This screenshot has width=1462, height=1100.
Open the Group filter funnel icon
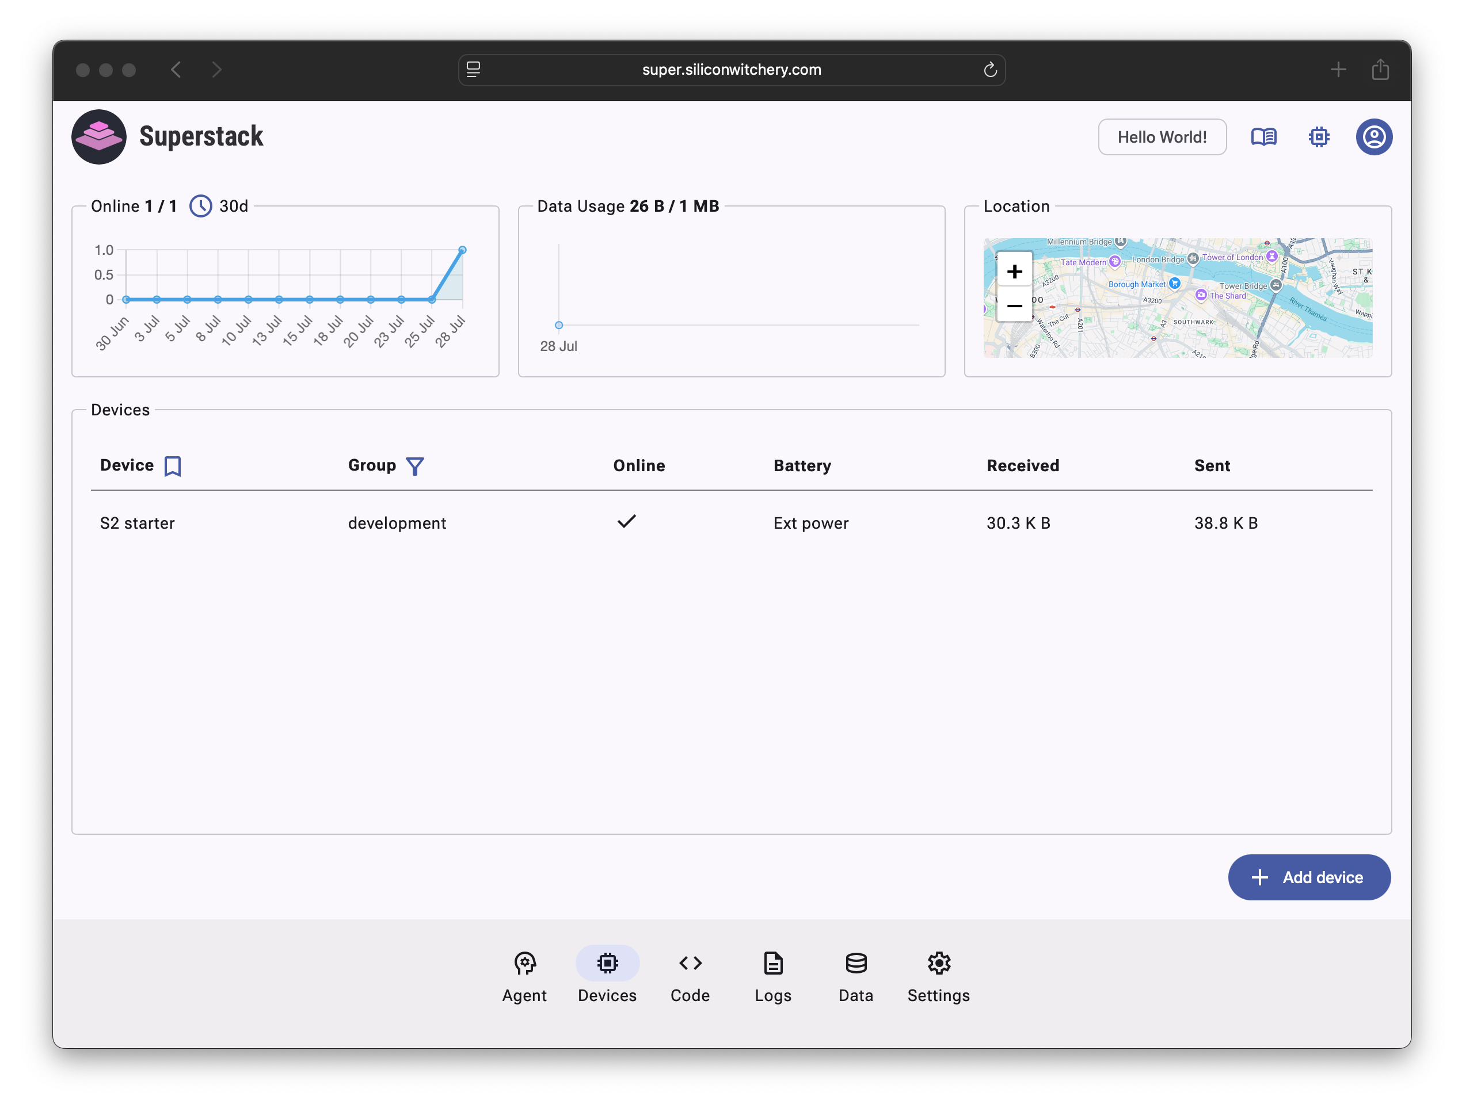[414, 466]
